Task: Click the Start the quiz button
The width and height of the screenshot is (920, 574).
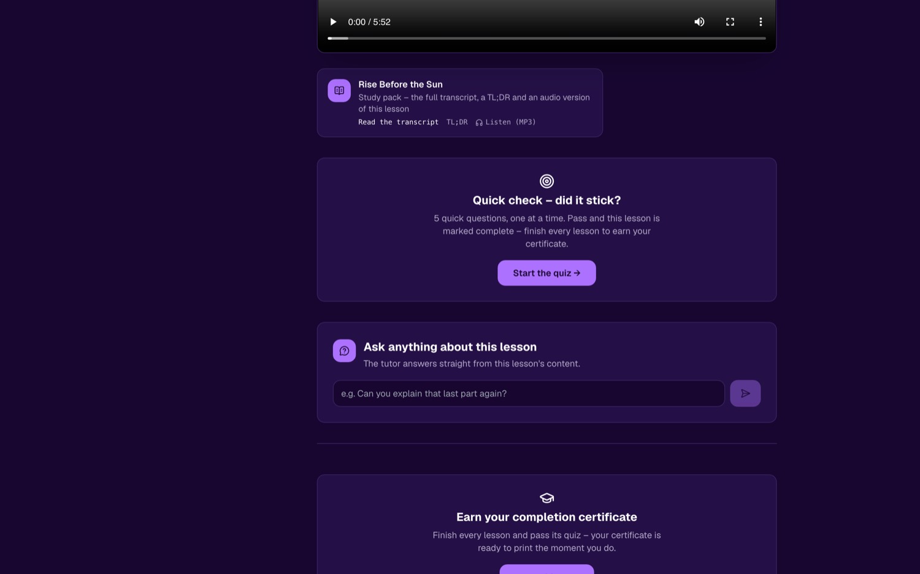Action: pos(546,273)
